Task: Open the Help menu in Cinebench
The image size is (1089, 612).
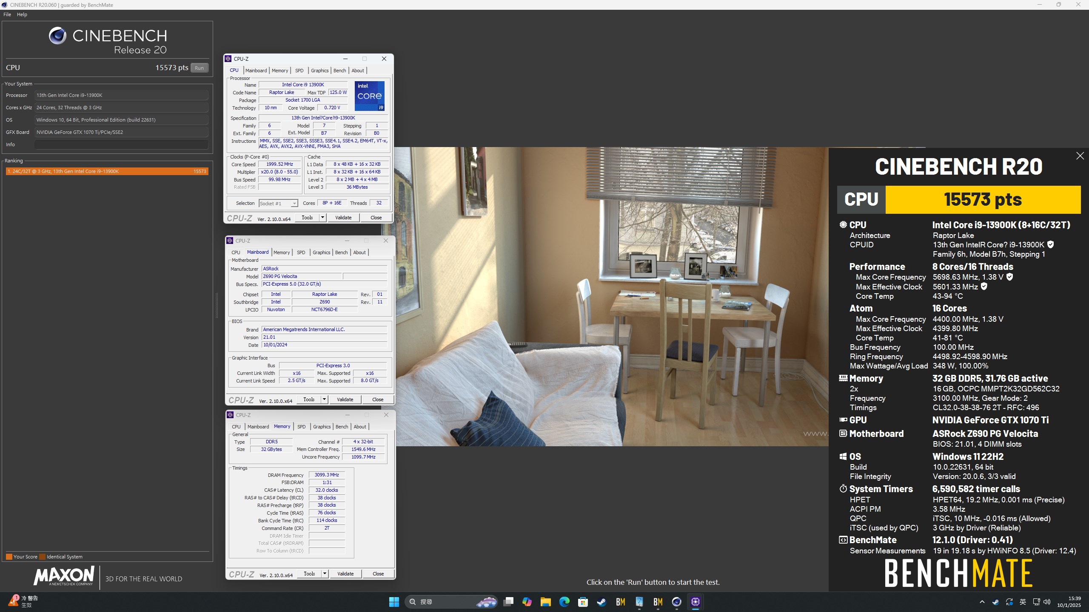Action: point(22,14)
